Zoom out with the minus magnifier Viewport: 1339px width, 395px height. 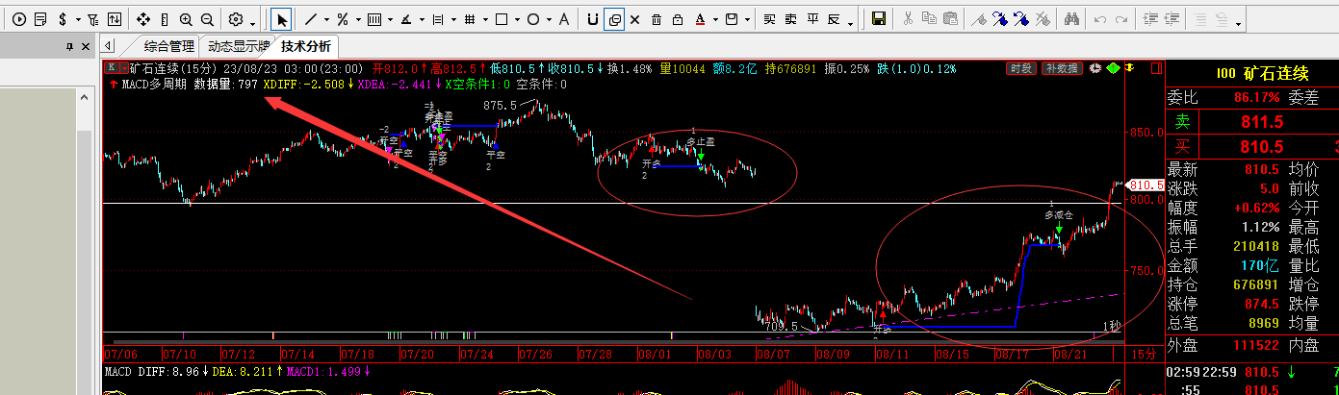point(207,19)
